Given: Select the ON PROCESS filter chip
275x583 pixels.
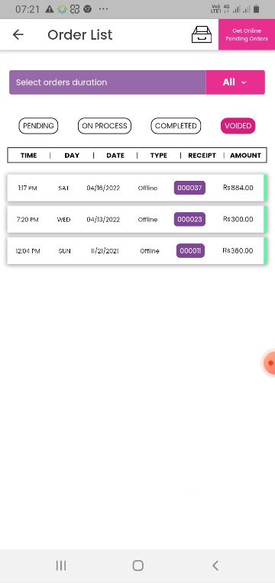Looking at the screenshot, I should (105, 126).
